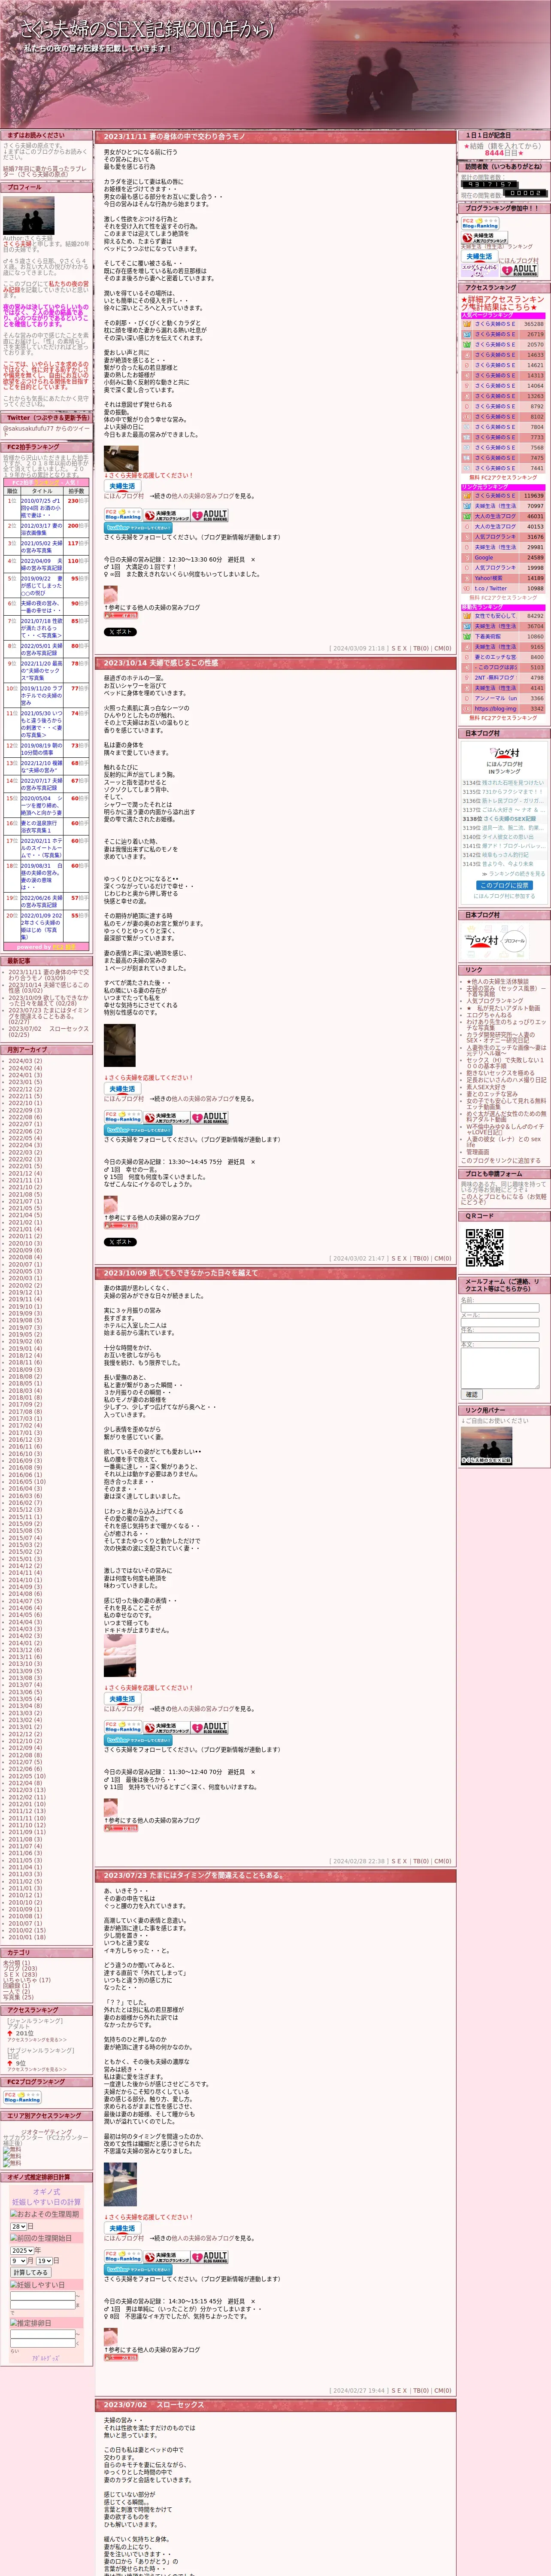Click the first 妊娠しやすい日 result field
Image resolution: width=551 pixels, height=2576 pixels.
tap(42, 2296)
